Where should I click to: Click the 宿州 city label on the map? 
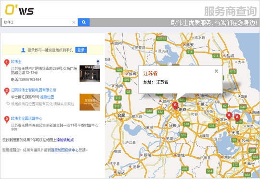pos(118,43)
